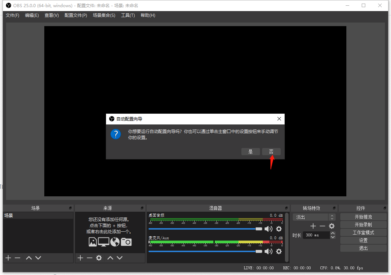The image size is (391, 275).
Task: Click the 否 (No) button in the dialog
Action: [x=271, y=152]
